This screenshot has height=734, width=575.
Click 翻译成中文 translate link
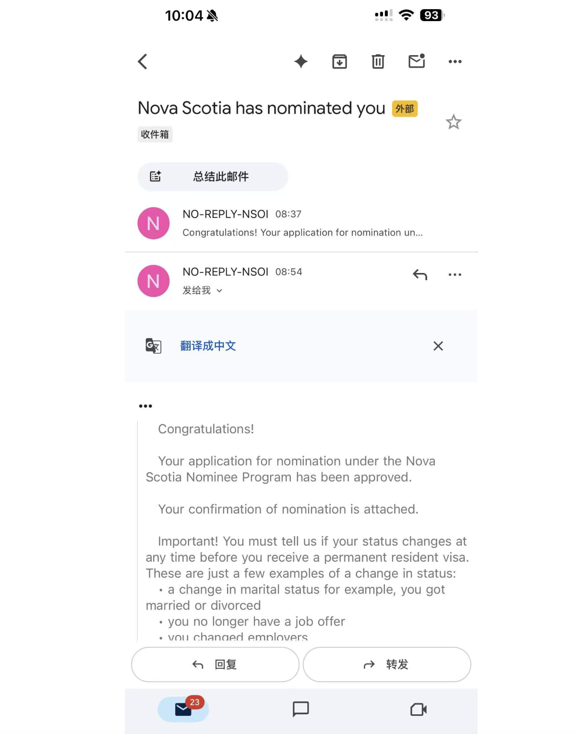208,346
